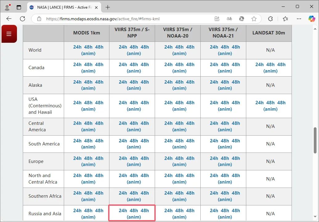This screenshot has height=222, width=319.
Task: Open Russia and Asia NOAA-20 48h (anim)
Action: point(179,217)
